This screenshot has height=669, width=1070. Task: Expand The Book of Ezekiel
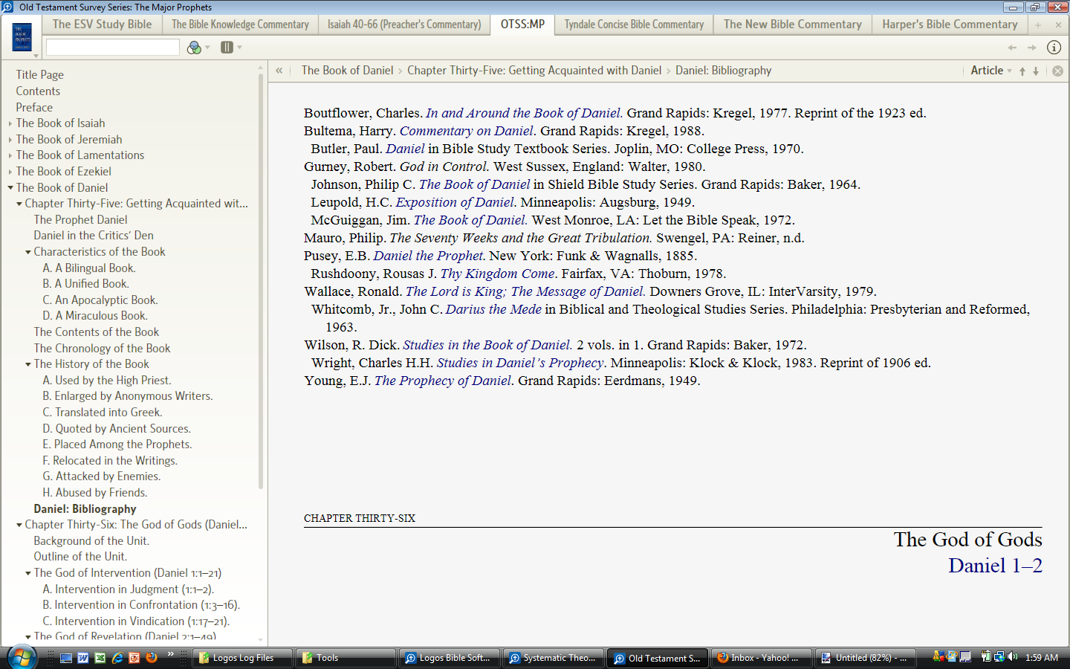pyautogui.click(x=10, y=172)
